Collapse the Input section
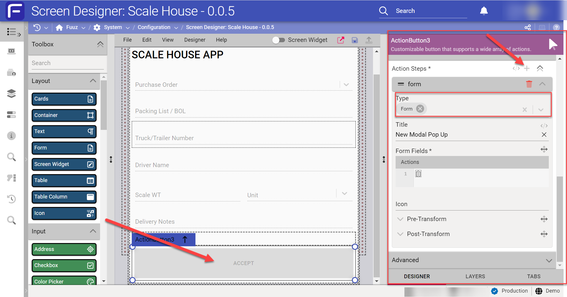Viewport: 567px width, 297px height. [93, 231]
